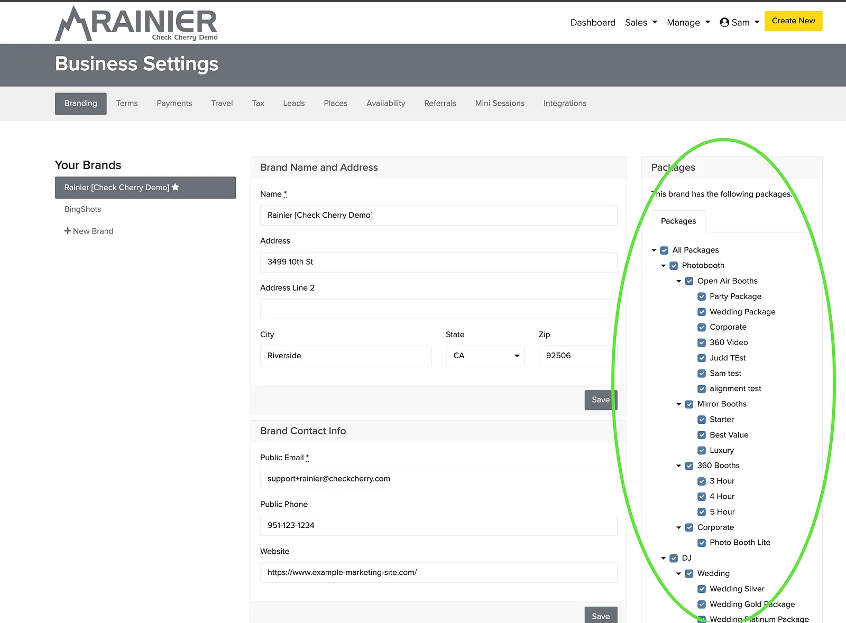846x623 pixels.
Task: Uncheck the Judd TEst checkbox
Action: click(702, 358)
